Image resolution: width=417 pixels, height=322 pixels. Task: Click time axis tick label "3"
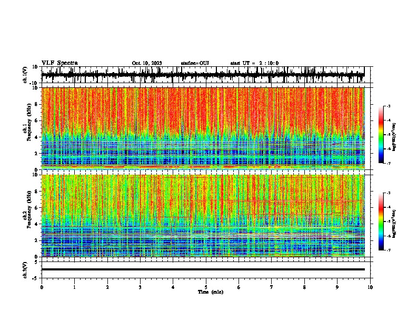click(140, 287)
